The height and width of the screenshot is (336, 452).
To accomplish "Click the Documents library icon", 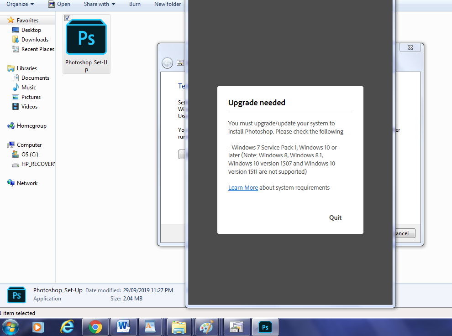I will pos(16,78).
